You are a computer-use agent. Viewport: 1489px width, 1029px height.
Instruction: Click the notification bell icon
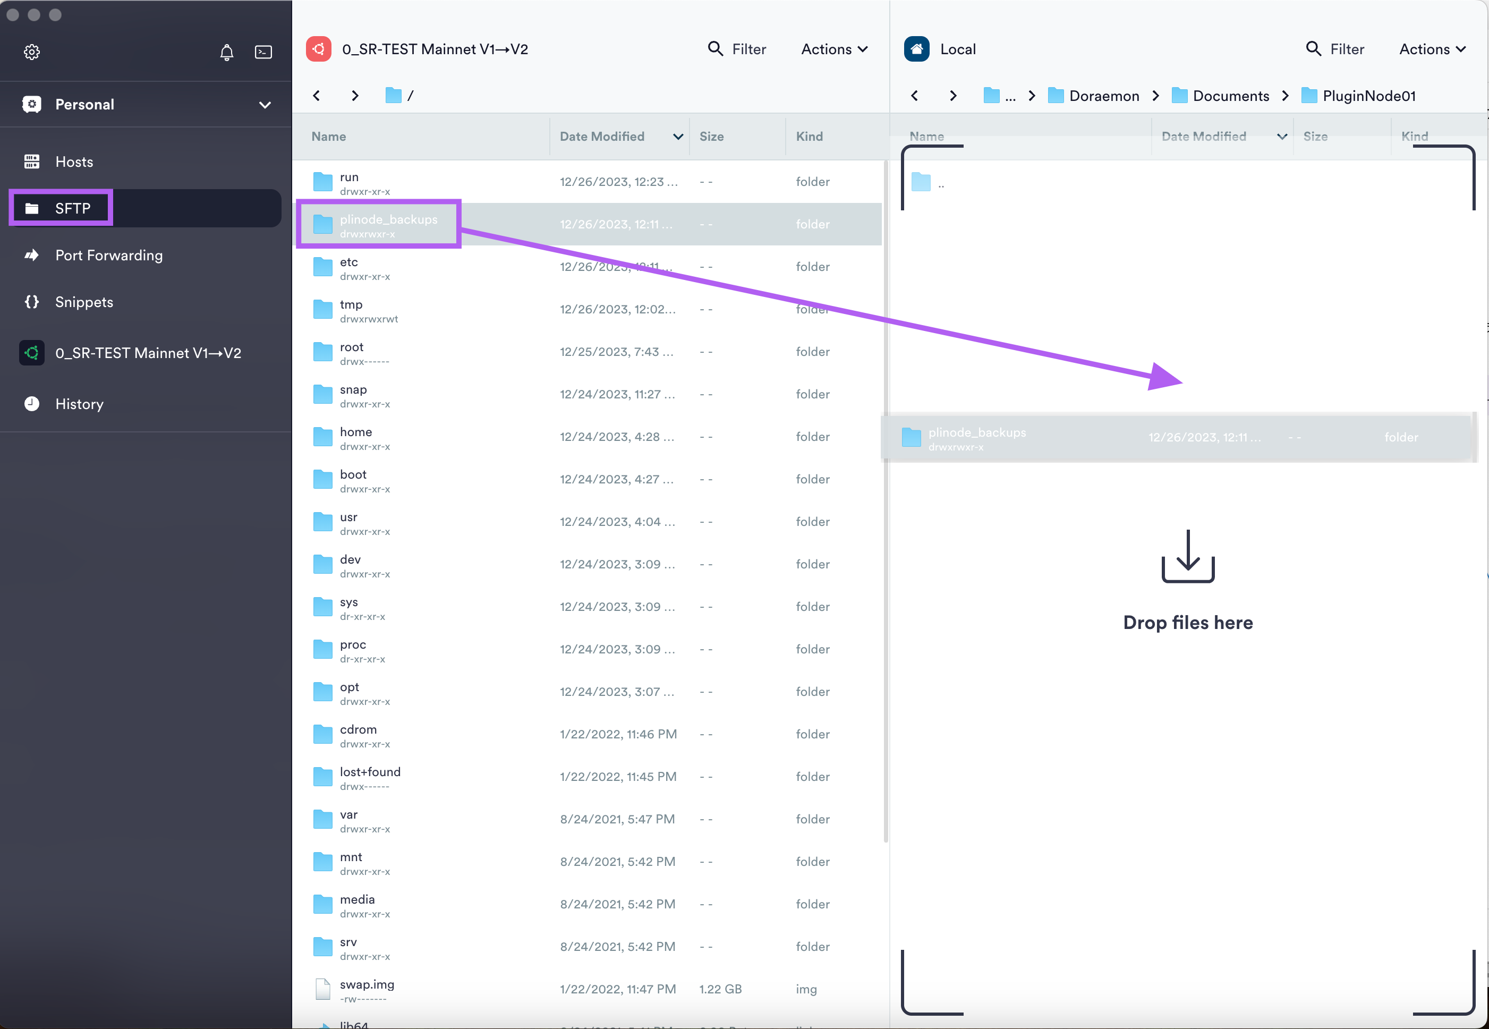[x=226, y=52]
